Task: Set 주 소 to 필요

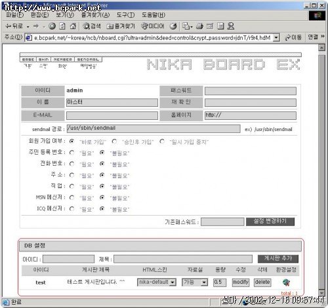Action: tap(72, 175)
